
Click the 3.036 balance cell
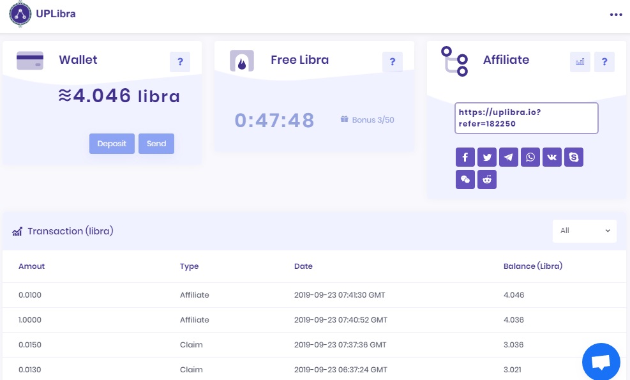(x=513, y=345)
